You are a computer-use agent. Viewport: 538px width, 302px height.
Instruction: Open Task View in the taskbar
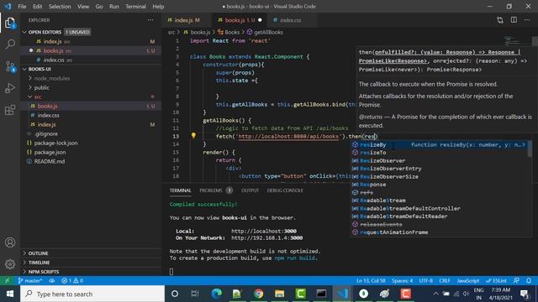coord(195,294)
